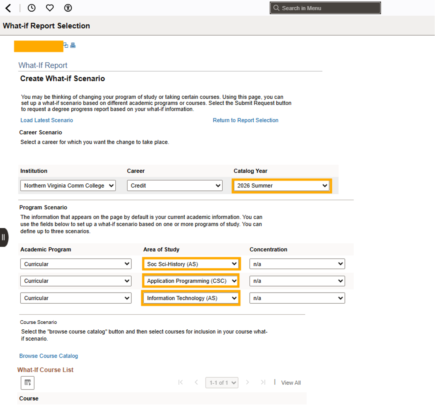
Task: Click Return to Report Selection link
Action: tap(246, 120)
